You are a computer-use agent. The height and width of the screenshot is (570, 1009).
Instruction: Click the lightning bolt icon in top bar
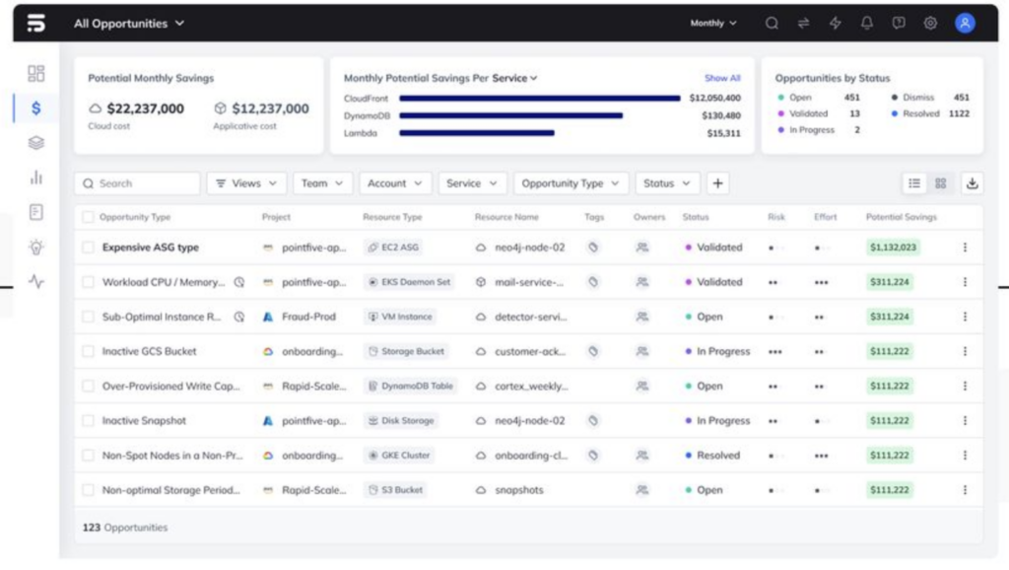coord(835,23)
